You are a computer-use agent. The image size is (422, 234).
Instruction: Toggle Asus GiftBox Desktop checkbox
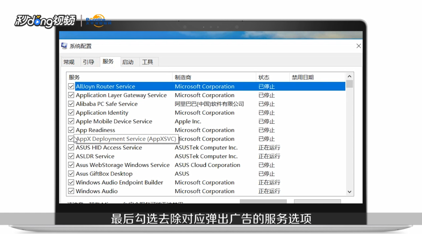coord(71,174)
